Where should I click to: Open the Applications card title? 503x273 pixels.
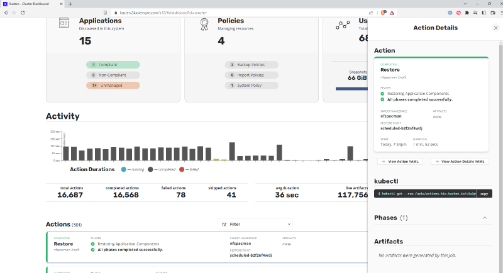(101, 21)
